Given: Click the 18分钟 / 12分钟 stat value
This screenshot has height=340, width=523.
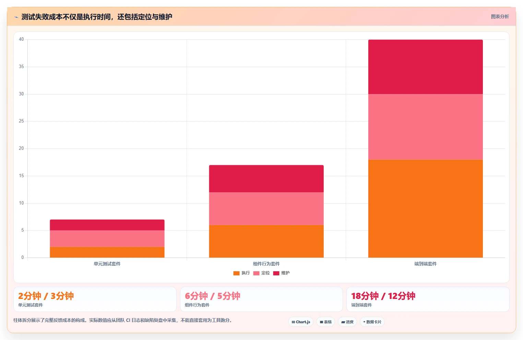Looking at the screenshot, I should pos(383,296).
